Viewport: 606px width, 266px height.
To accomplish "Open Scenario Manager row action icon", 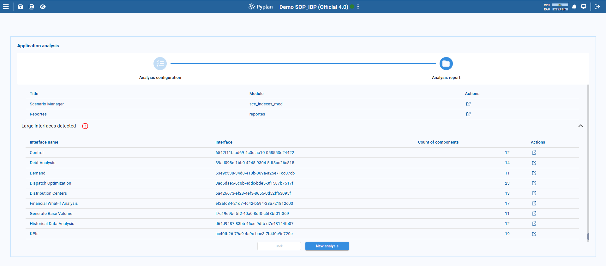I will (468, 104).
